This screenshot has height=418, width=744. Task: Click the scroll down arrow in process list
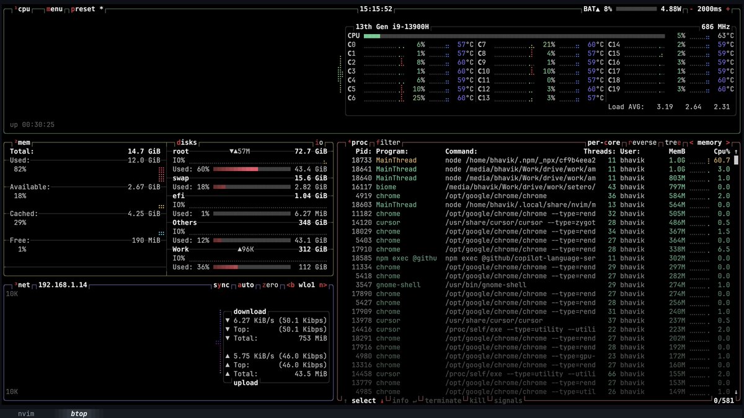[737, 392]
